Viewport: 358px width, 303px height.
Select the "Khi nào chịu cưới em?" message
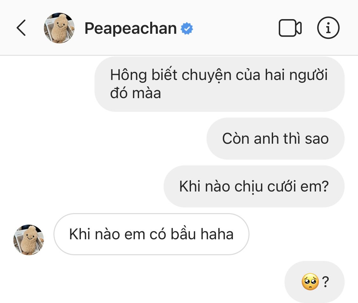click(x=254, y=186)
